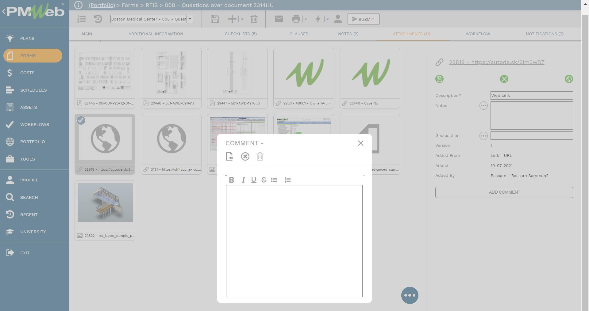Click the cancel comment circle-X icon
This screenshot has height=311, width=589.
245,157
